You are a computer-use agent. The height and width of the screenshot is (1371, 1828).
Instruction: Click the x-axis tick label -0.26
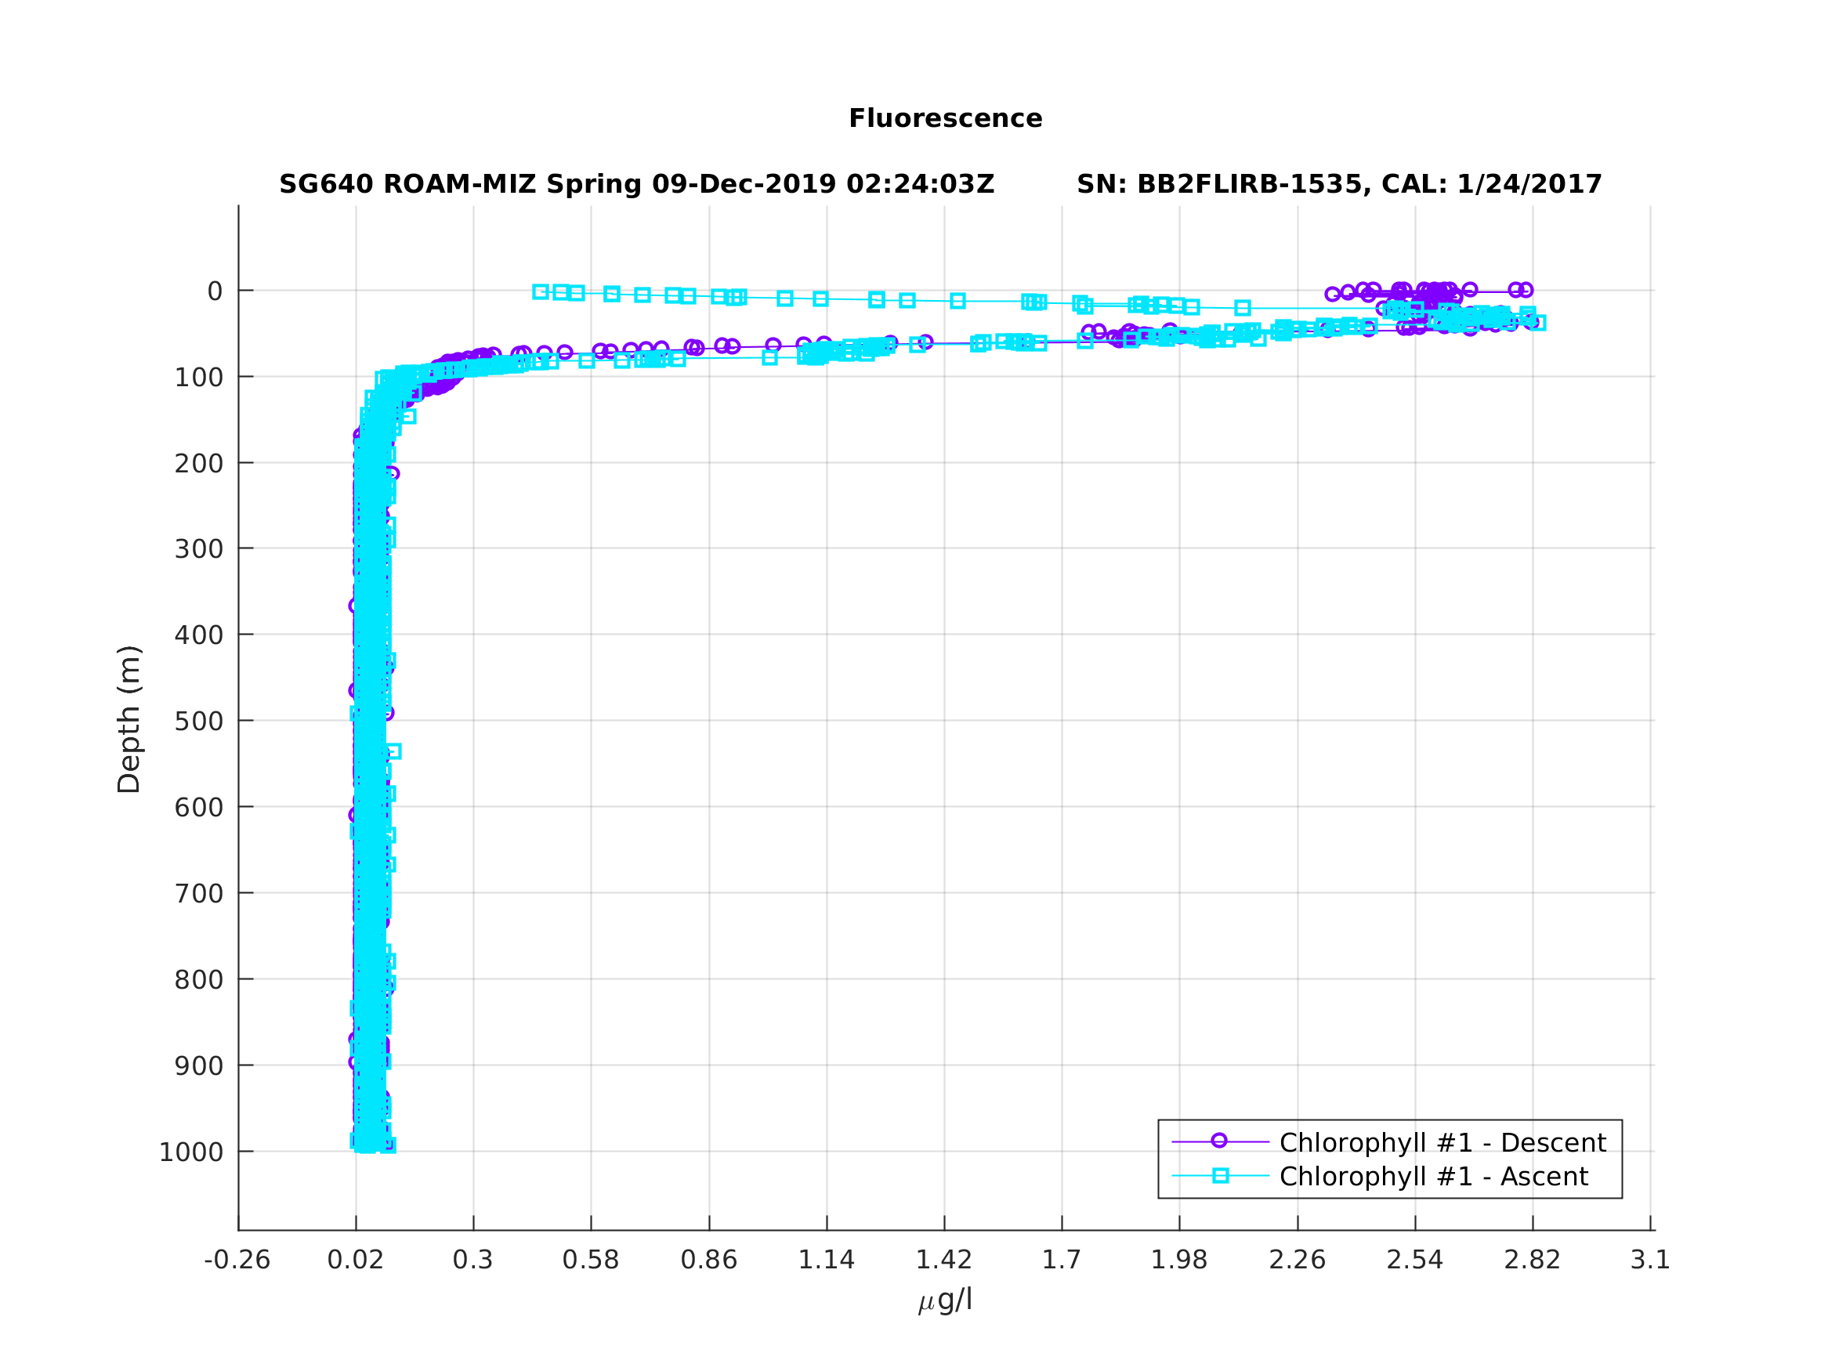click(x=237, y=1261)
